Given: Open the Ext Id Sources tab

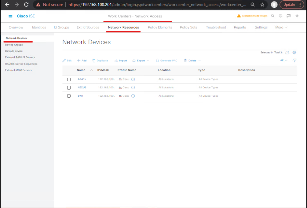Looking at the screenshot, I should [88, 28].
